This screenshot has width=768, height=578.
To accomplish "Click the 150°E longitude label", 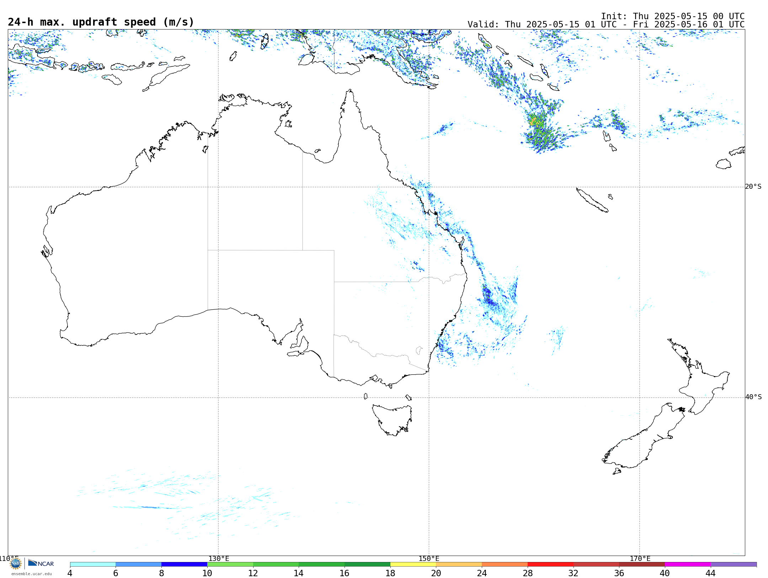I will tap(429, 559).
